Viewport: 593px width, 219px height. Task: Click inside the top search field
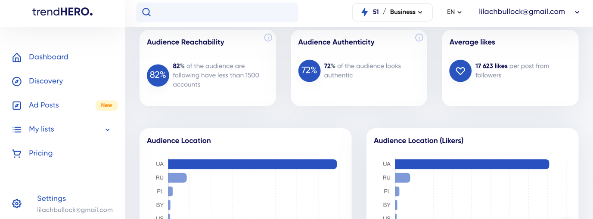point(217,12)
